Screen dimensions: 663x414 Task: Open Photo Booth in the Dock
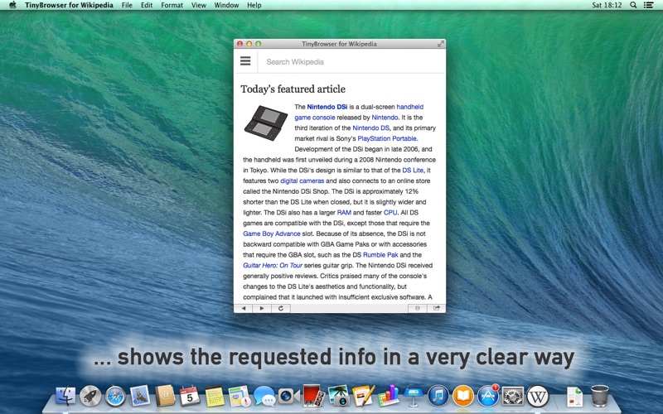[x=314, y=396]
